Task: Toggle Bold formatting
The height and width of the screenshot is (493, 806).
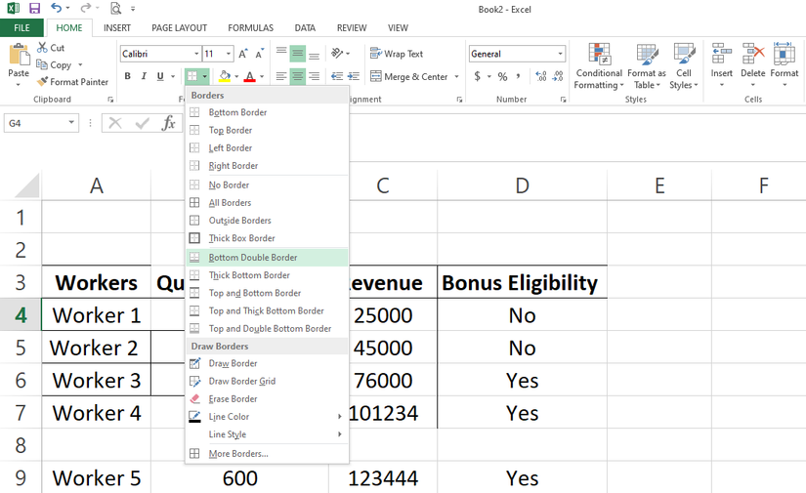Action: pos(127,76)
